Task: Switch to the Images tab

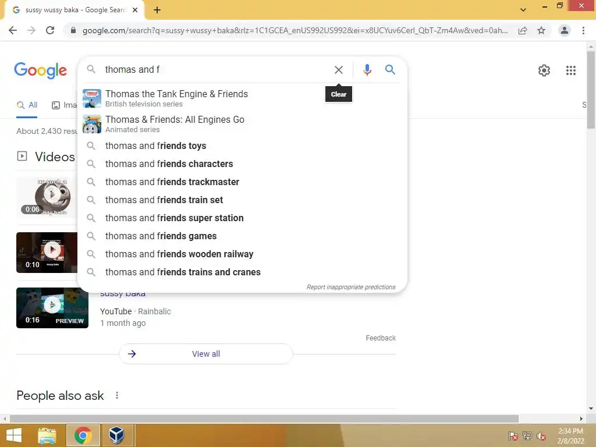Action: pos(64,105)
